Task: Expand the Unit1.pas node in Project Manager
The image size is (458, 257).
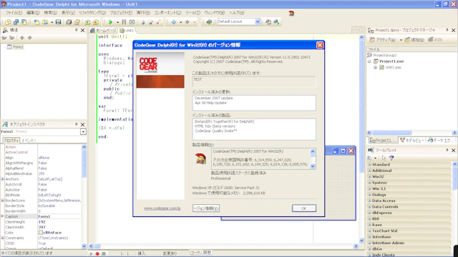Action: click(375, 67)
